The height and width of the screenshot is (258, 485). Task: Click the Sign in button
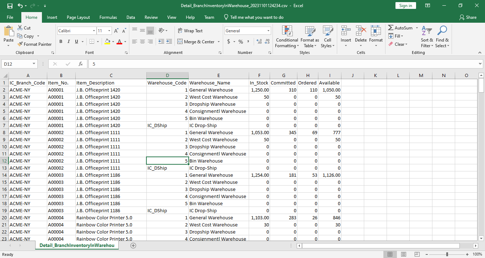click(405, 6)
